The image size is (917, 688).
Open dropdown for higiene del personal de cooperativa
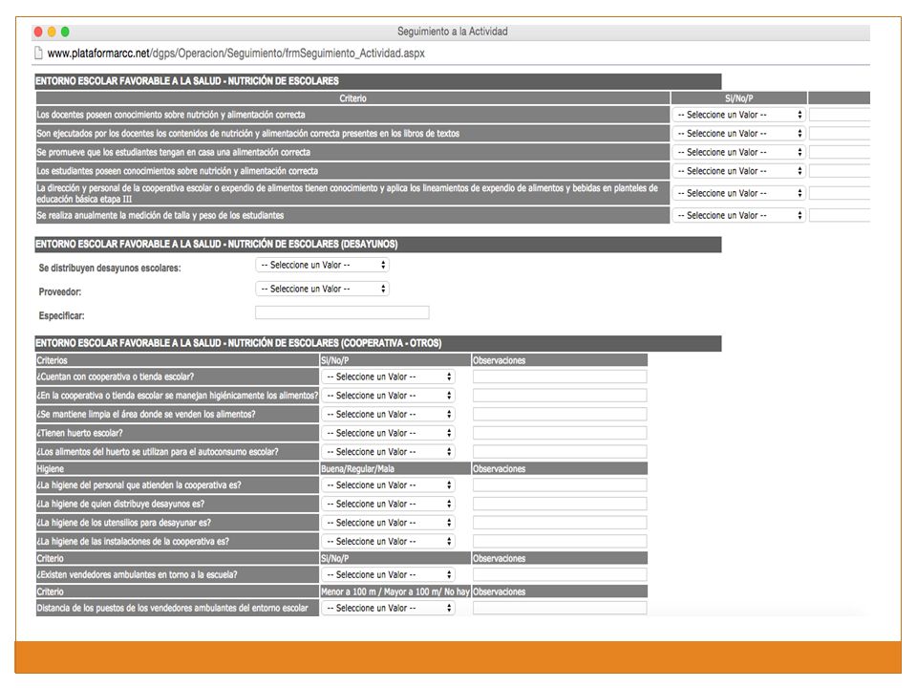[x=388, y=485]
